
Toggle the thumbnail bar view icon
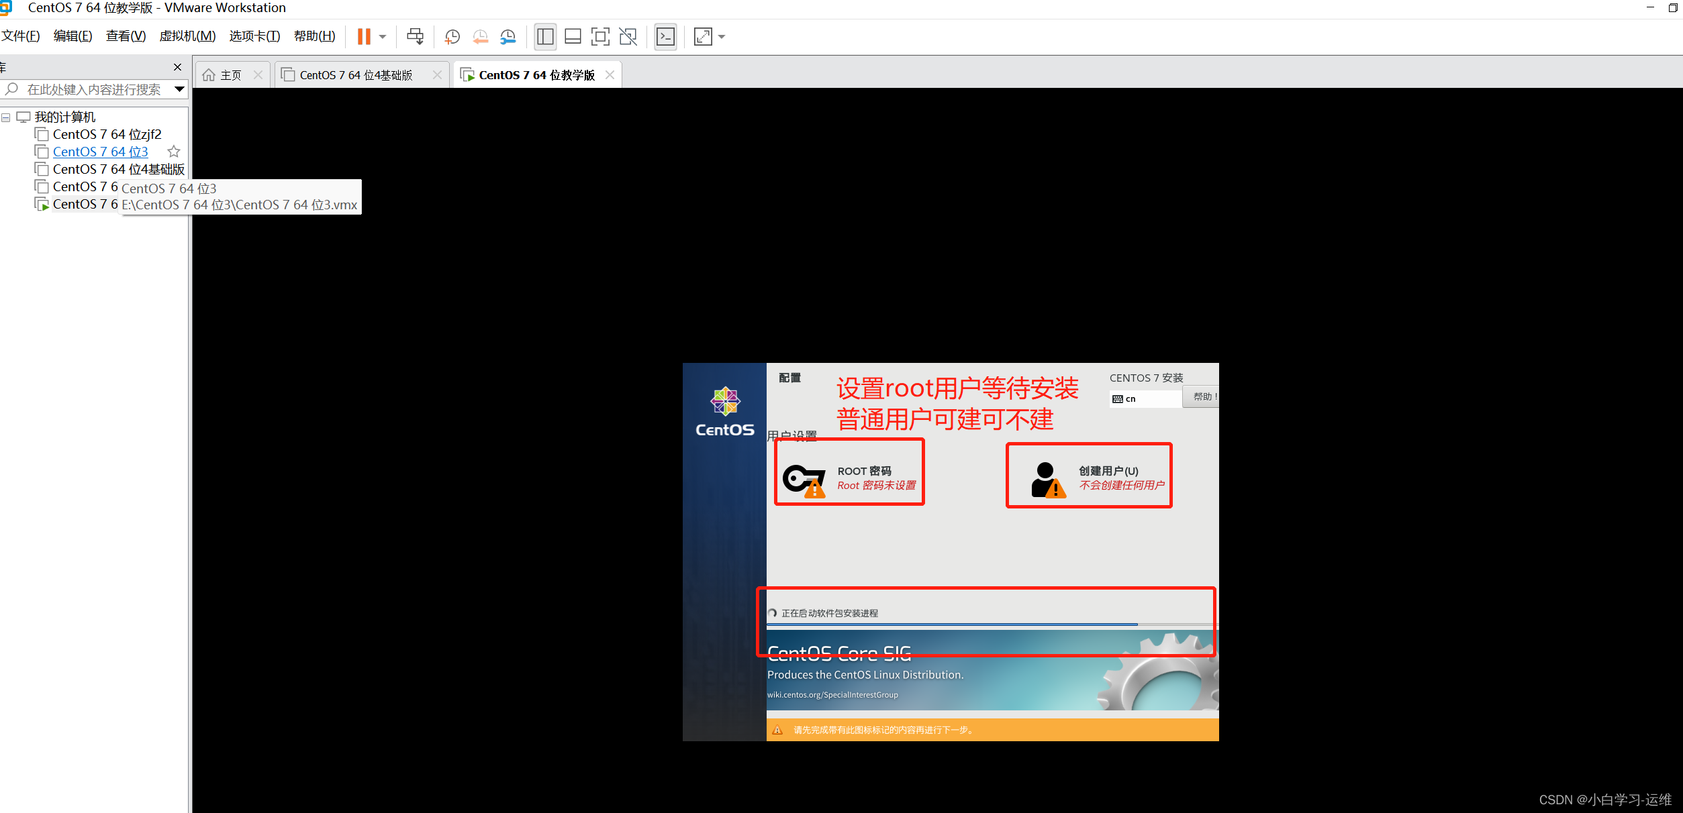click(x=573, y=37)
